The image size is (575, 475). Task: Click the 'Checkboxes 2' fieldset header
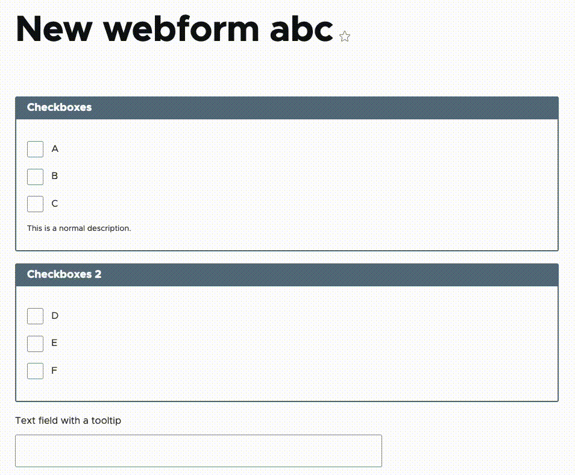pos(287,274)
